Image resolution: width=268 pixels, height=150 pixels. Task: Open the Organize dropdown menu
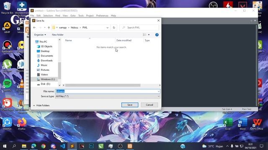click(40, 35)
